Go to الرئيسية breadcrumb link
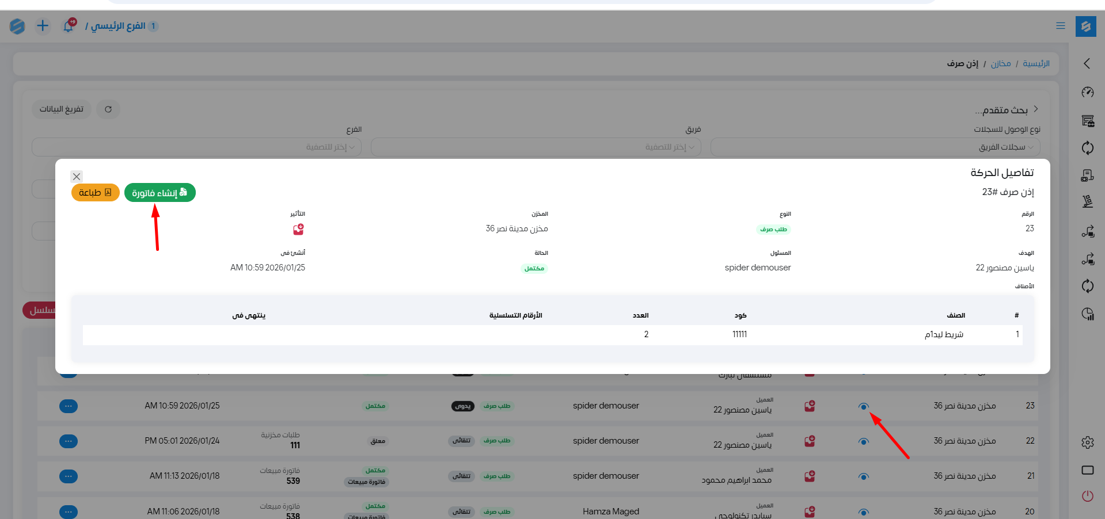Viewport: 1105px width, 519px height. 1036,63
